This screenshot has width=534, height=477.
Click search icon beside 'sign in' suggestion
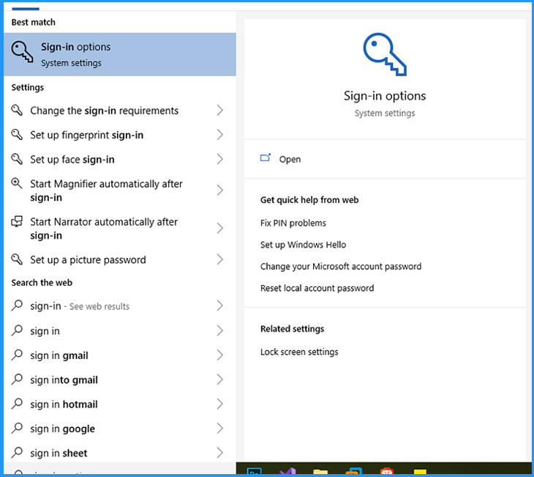click(x=17, y=330)
